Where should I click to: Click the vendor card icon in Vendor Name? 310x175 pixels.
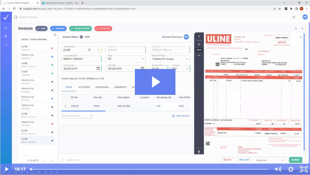click(x=89, y=50)
